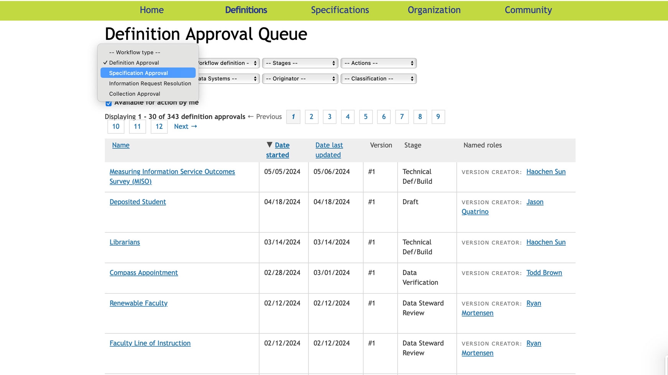The height and width of the screenshot is (375, 668).
Task: Expand the Originator dropdown
Action: pos(300,78)
